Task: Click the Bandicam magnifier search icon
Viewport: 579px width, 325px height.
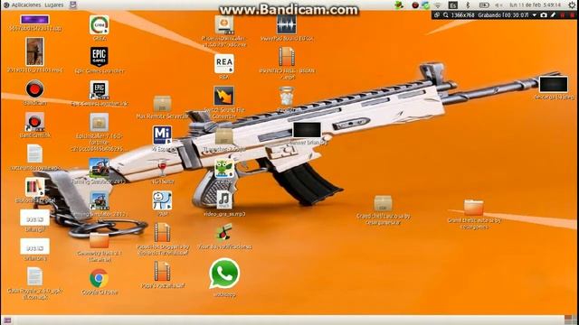Action: (x=446, y=15)
